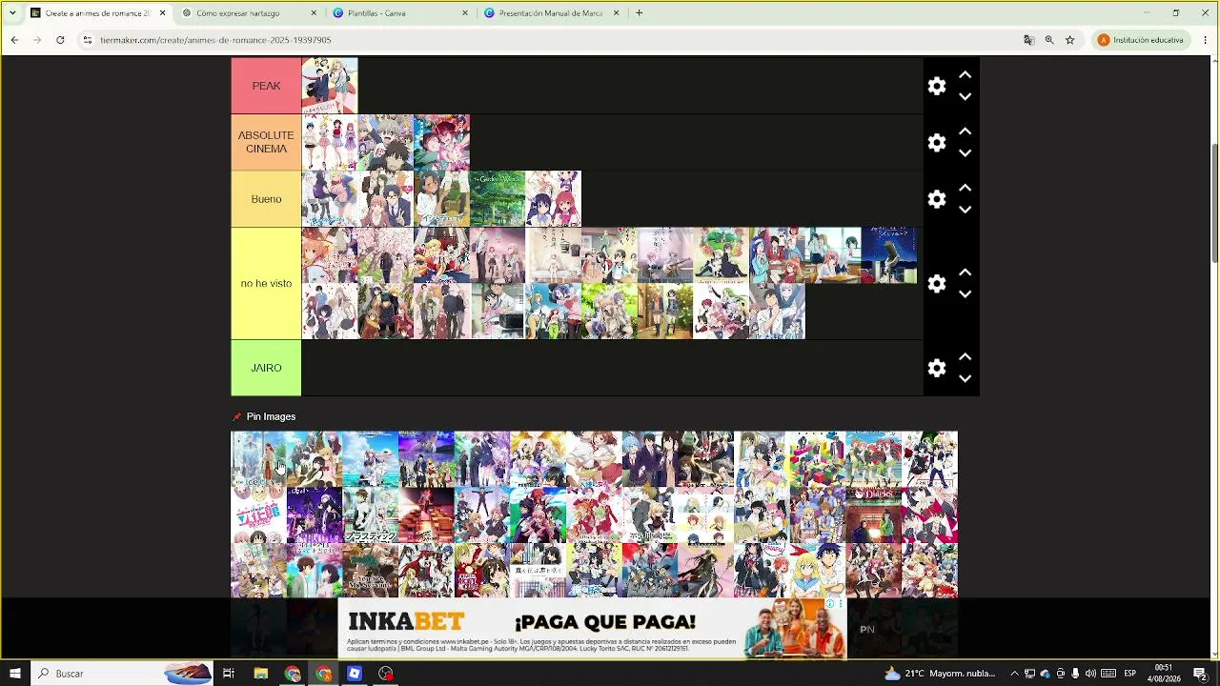Open the clock and calendar flyout
The image size is (1220, 686).
coord(1164,674)
